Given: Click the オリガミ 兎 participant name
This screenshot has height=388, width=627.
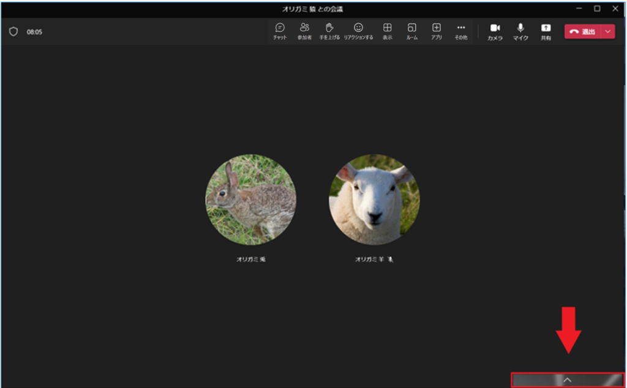Looking at the screenshot, I should 250,259.
